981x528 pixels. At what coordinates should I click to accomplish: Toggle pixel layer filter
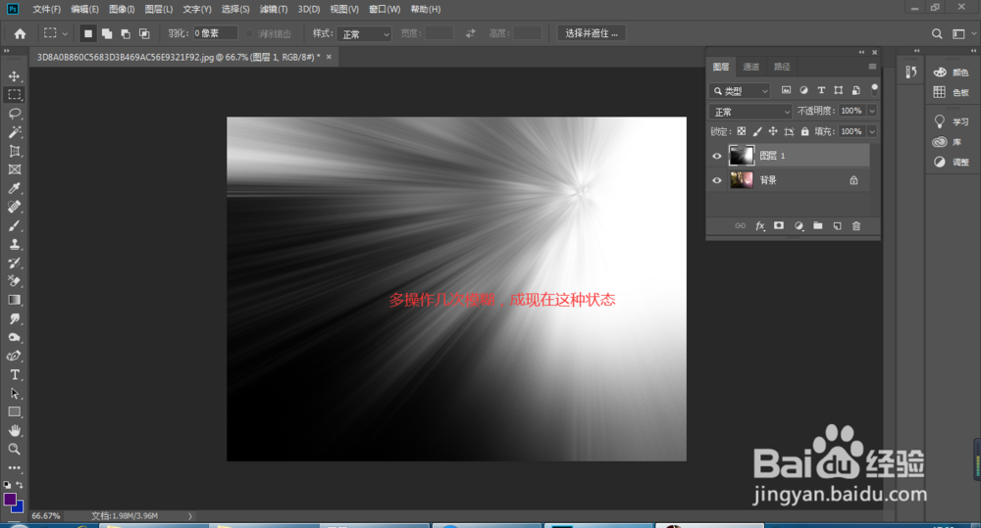pyautogui.click(x=787, y=90)
